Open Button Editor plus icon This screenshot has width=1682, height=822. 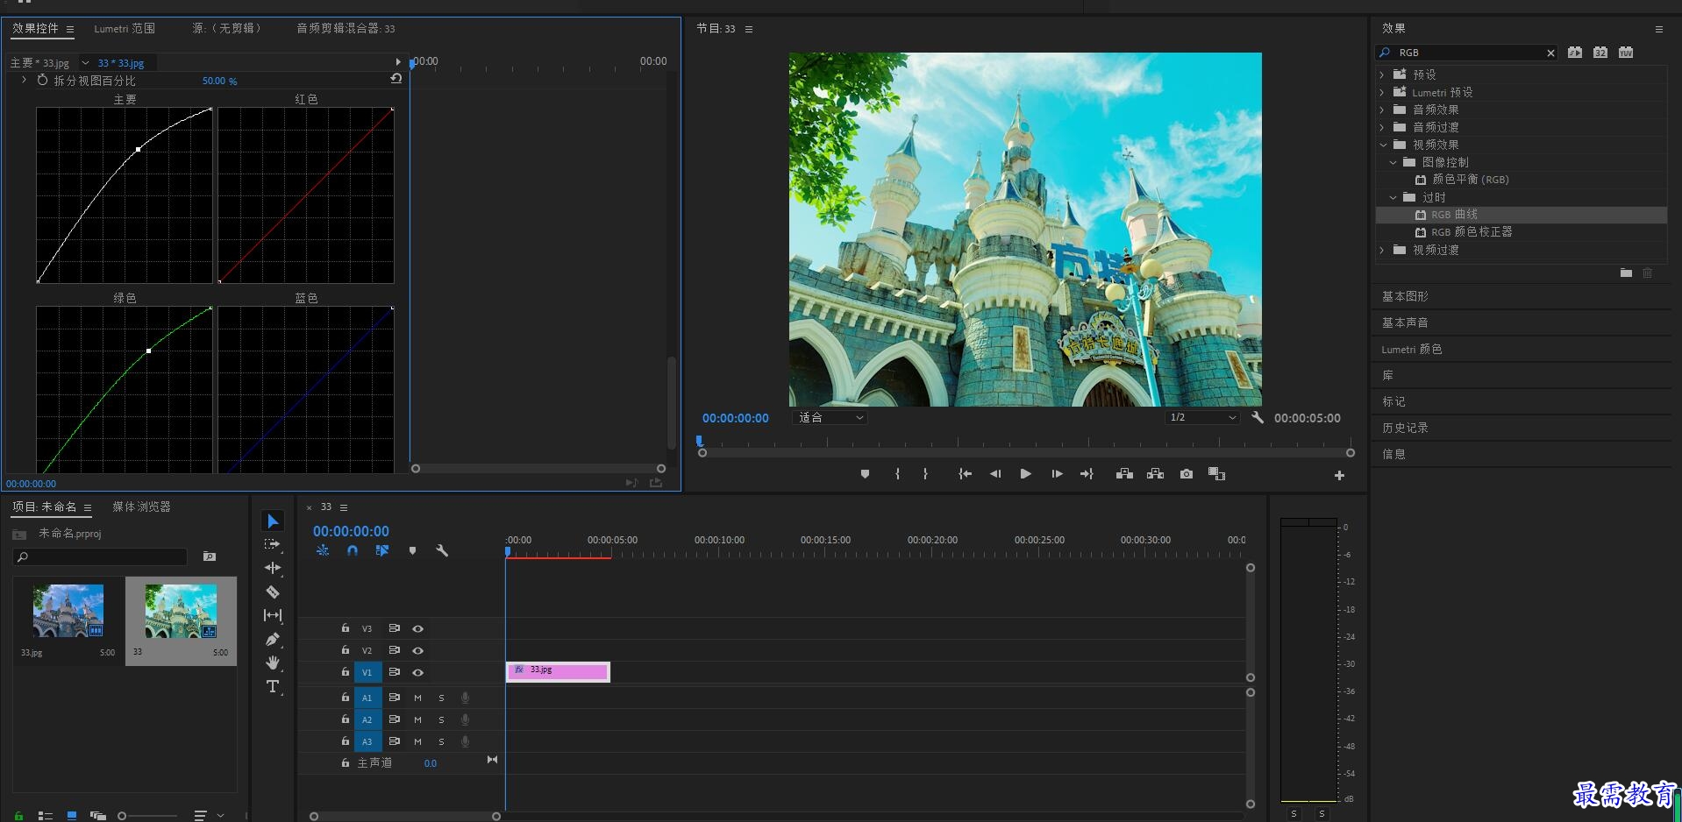(x=1339, y=476)
